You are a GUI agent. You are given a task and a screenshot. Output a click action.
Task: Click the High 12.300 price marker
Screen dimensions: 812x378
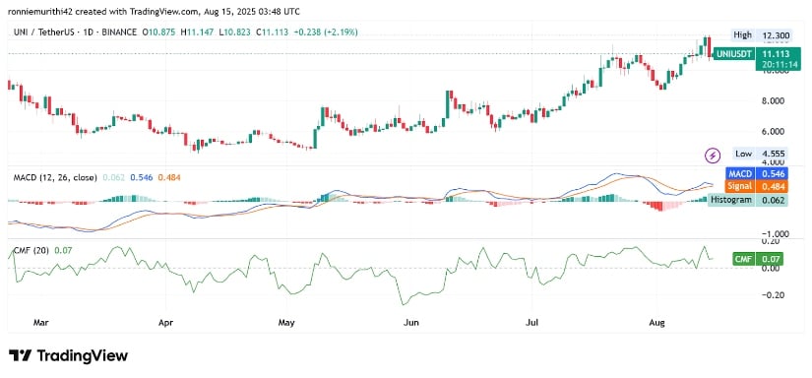point(761,35)
